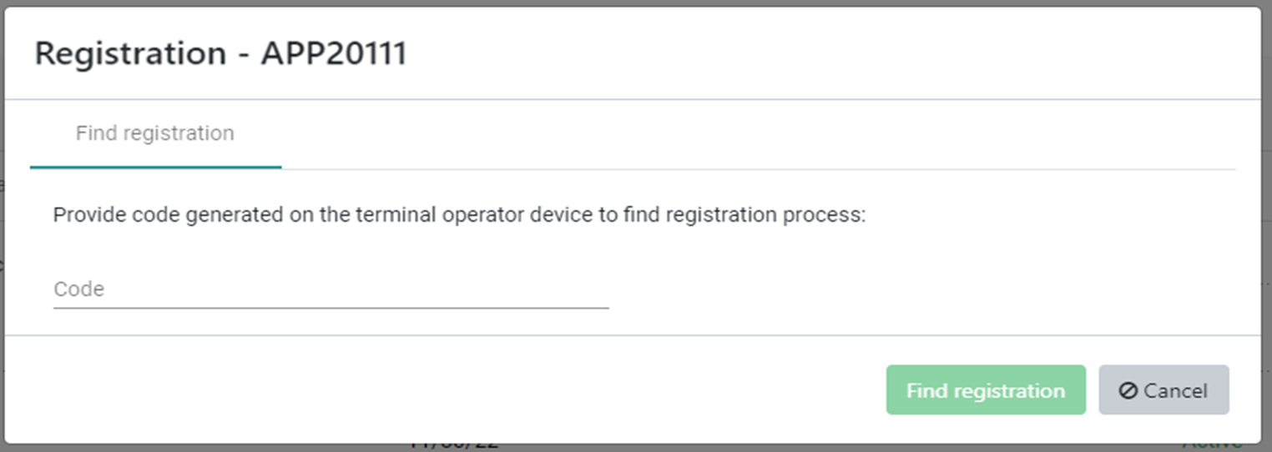Click the circle-slash icon on Cancel
This screenshot has height=452, width=1272.
point(1128,390)
